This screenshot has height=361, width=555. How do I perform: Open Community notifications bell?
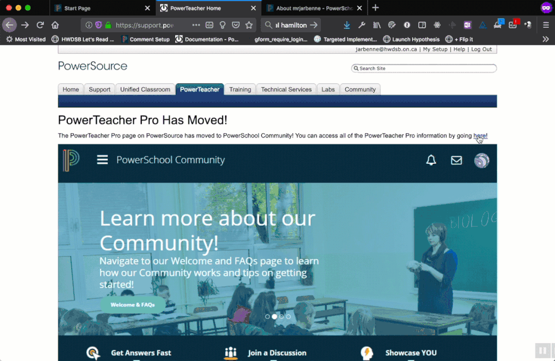point(431,160)
